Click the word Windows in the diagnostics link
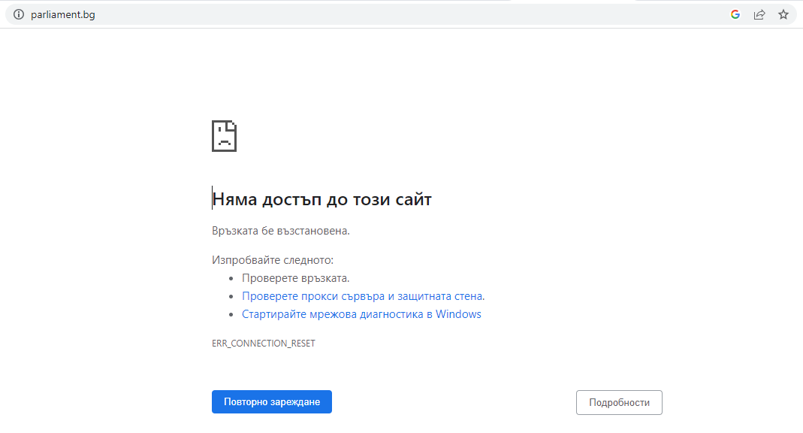The height and width of the screenshot is (433, 803). [458, 314]
